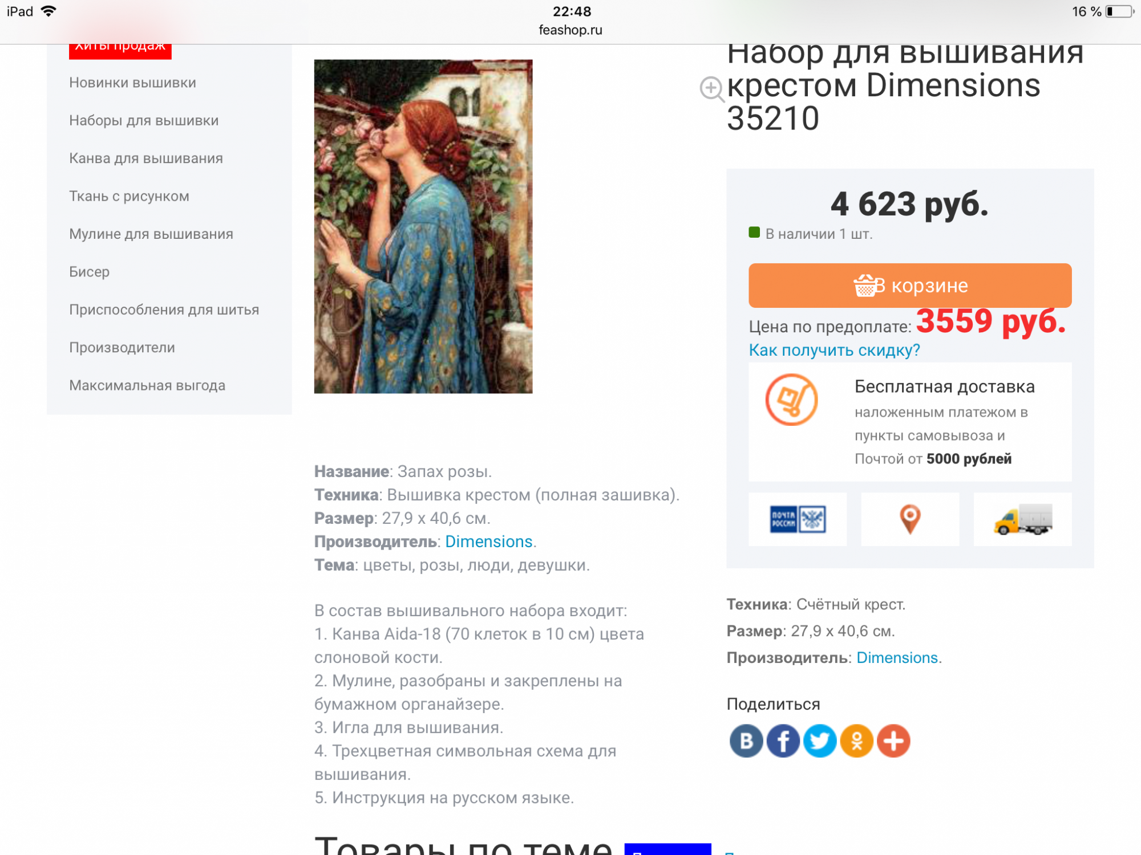Share product on Facebook icon

[x=783, y=740]
